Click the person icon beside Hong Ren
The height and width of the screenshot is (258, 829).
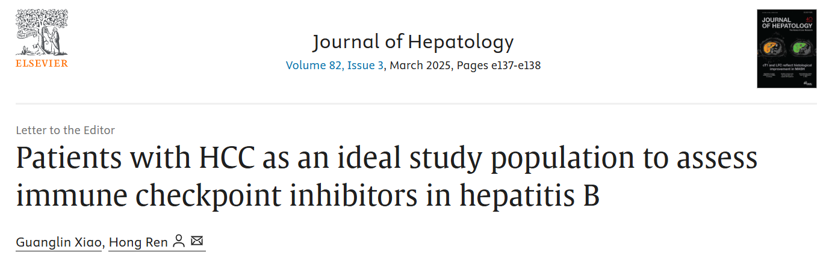pyautogui.click(x=179, y=241)
